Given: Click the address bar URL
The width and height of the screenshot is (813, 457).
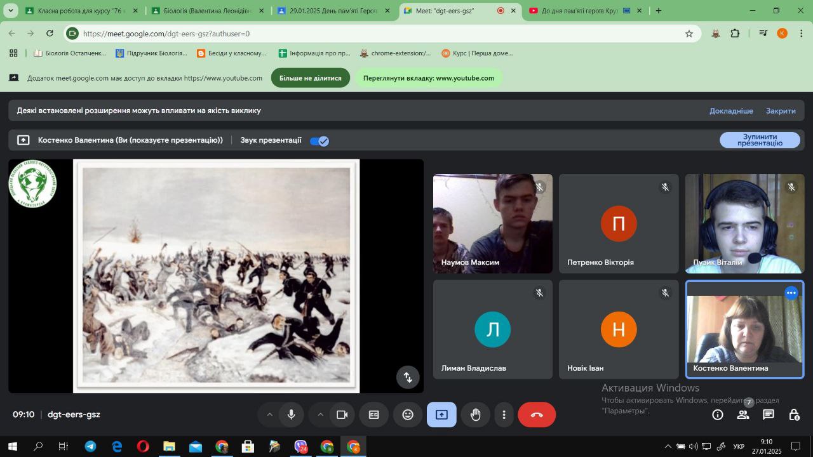Looking at the screenshot, I should pos(166,34).
